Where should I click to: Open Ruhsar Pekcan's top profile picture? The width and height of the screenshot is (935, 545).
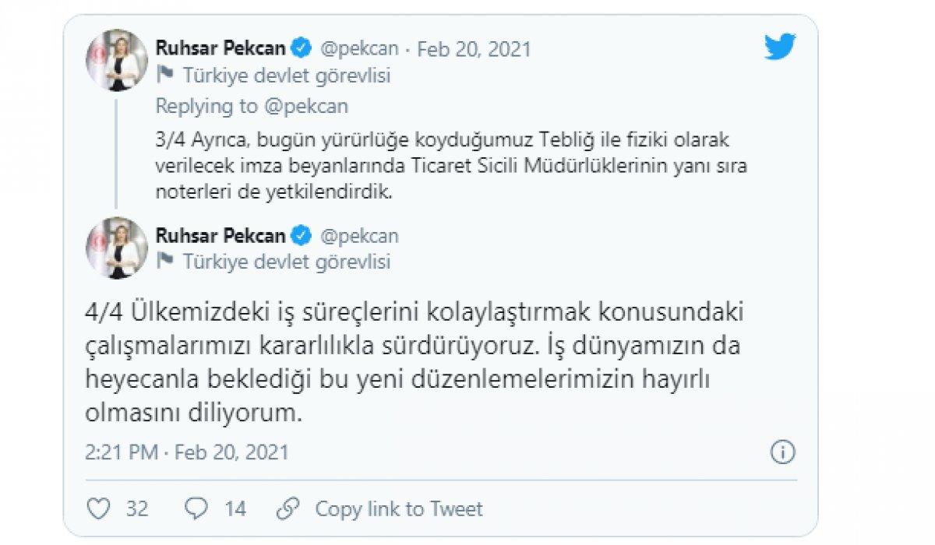coord(117,60)
